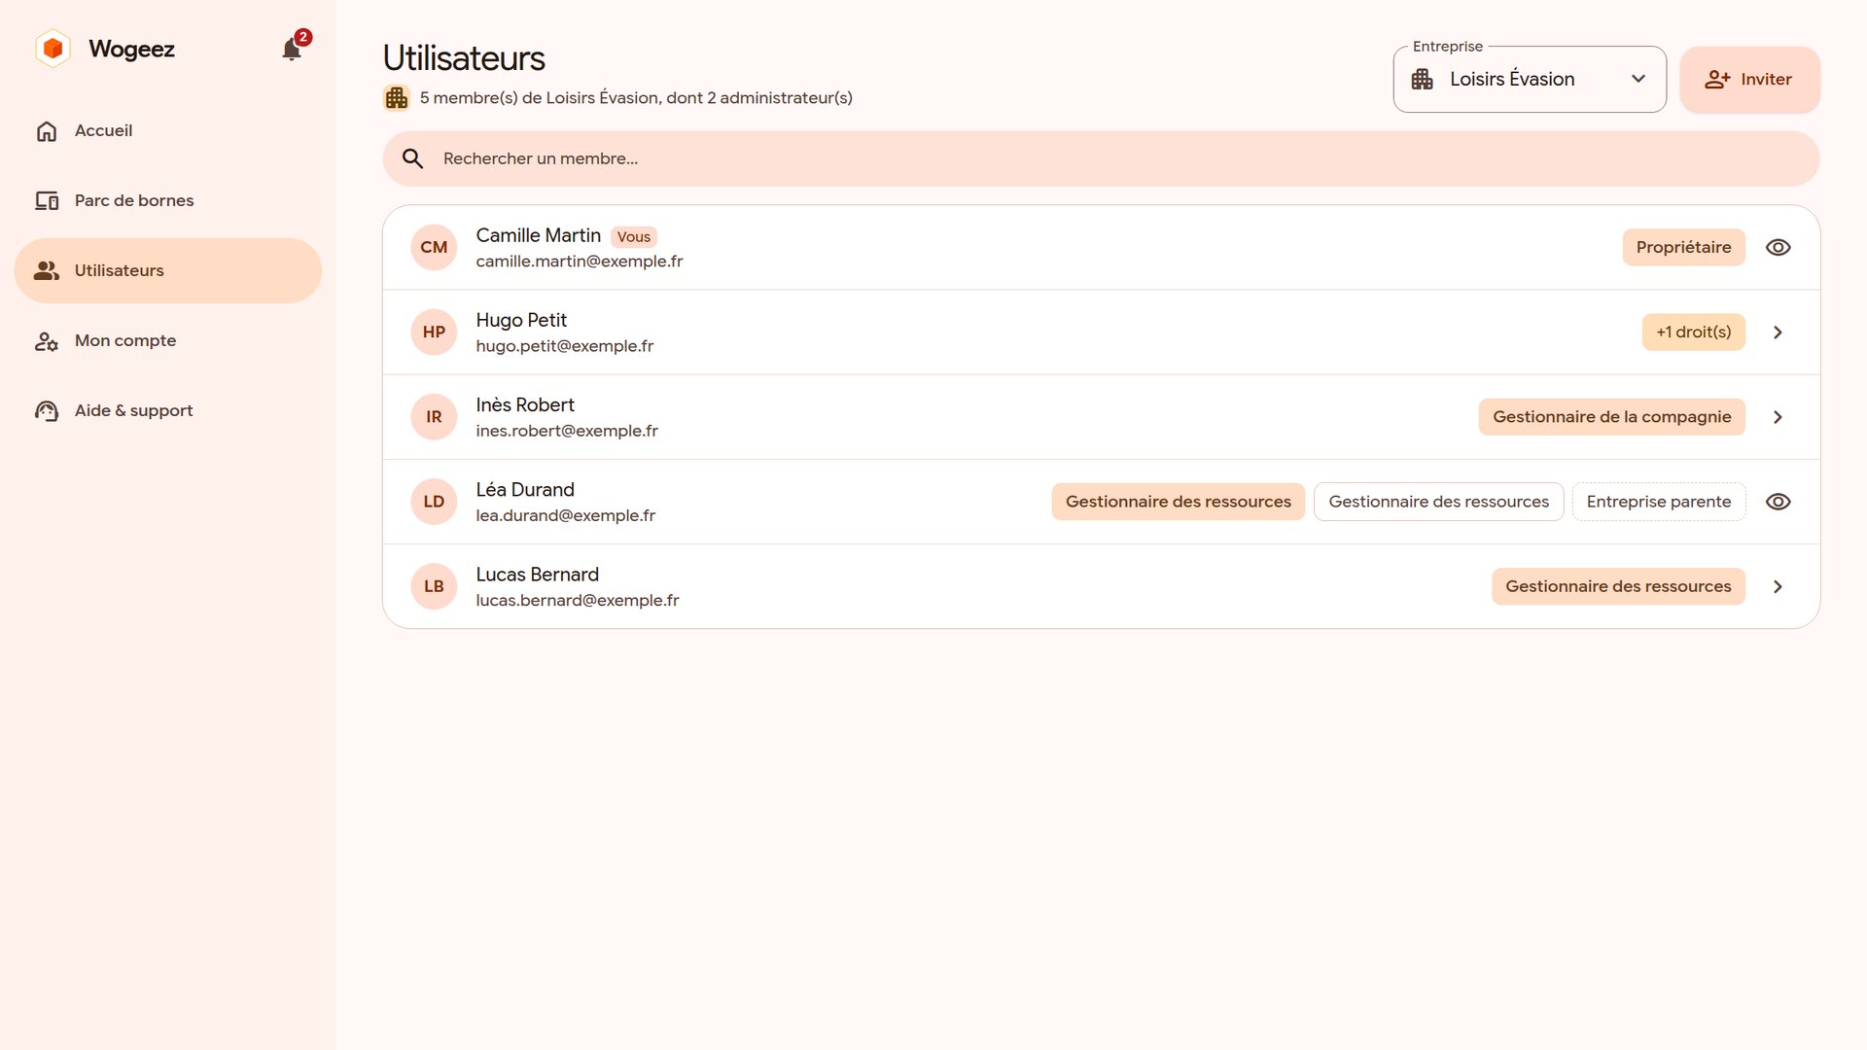Open Parc de bornes menu item

[167, 201]
